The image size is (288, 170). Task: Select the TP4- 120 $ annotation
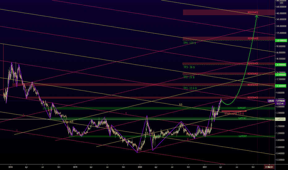pyautogui.click(x=189, y=43)
